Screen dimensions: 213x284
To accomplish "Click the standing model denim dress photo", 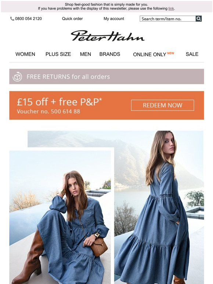I will click(159, 207).
